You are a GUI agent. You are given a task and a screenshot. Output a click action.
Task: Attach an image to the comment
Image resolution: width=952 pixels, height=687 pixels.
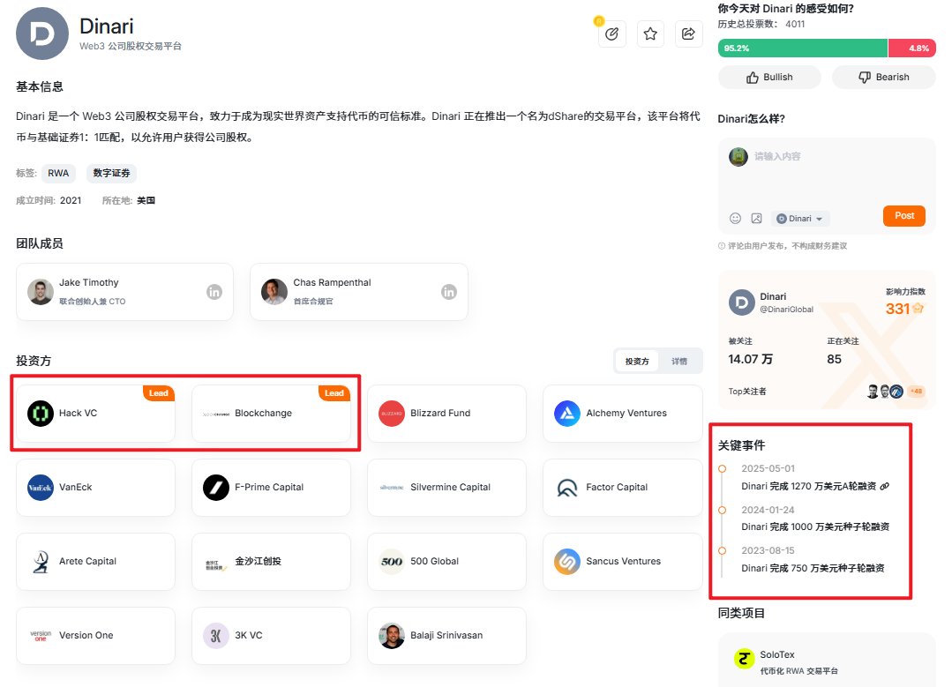tap(756, 219)
